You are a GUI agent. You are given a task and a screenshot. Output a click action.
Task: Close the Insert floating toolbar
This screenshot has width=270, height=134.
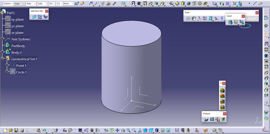(x=243, y=16)
